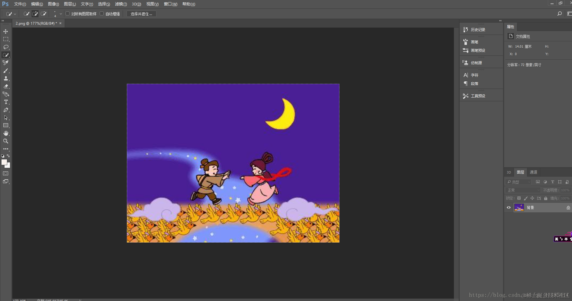572x301 pixels.
Task: Open the 滤镜 filter menu
Action: (121, 4)
